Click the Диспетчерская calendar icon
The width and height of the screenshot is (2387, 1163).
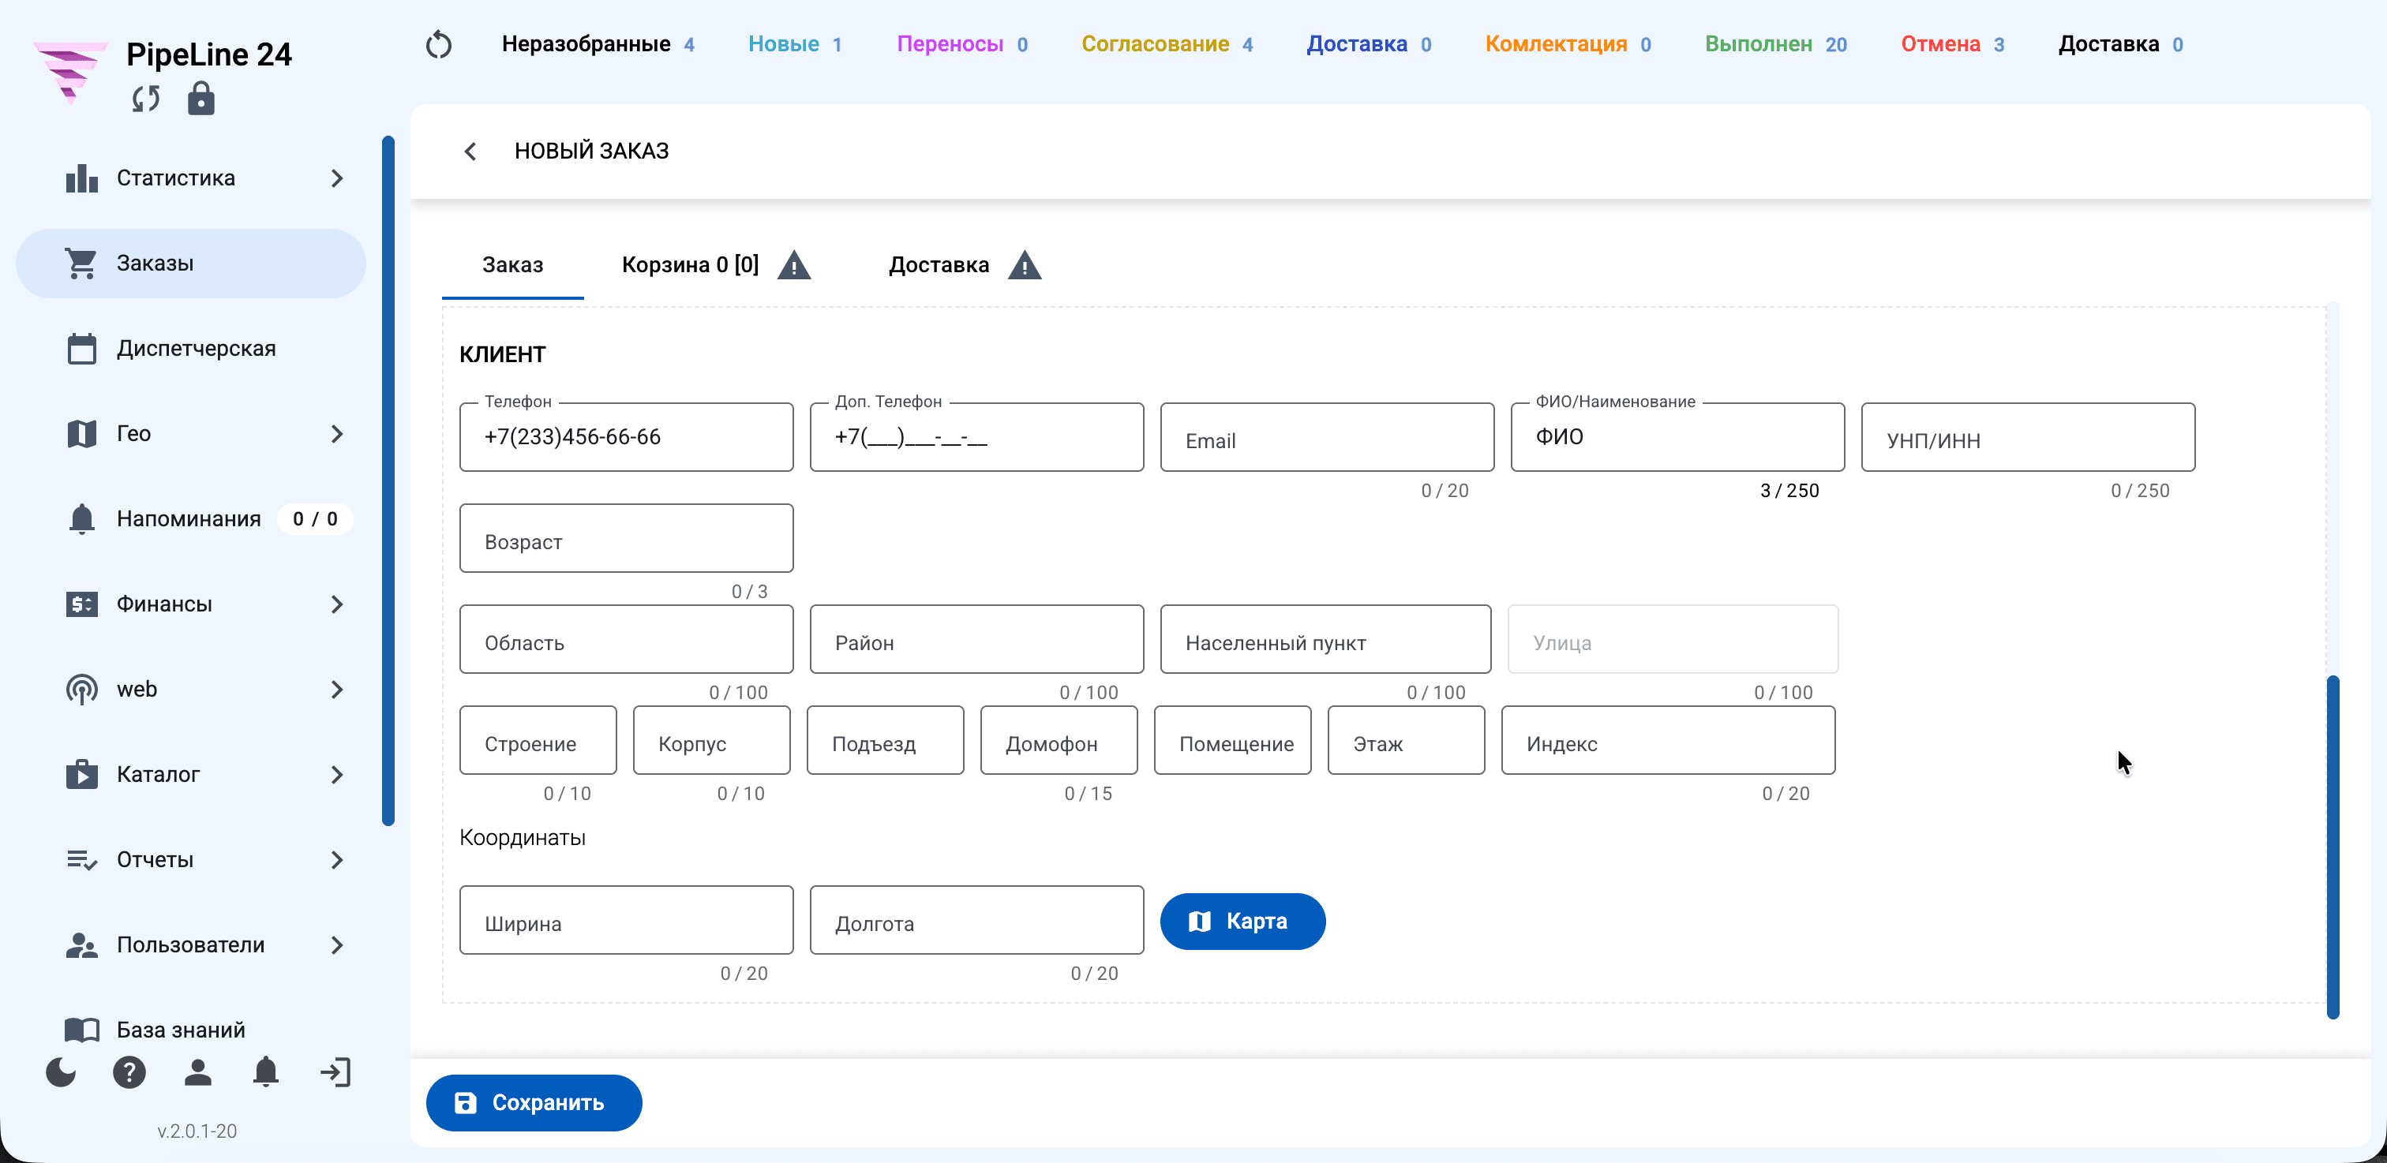coord(81,348)
